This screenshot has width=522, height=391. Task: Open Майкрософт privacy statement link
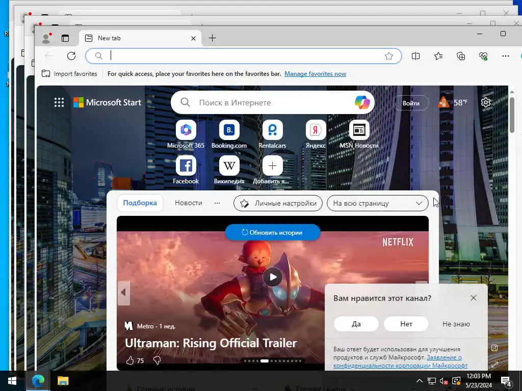pos(401,361)
